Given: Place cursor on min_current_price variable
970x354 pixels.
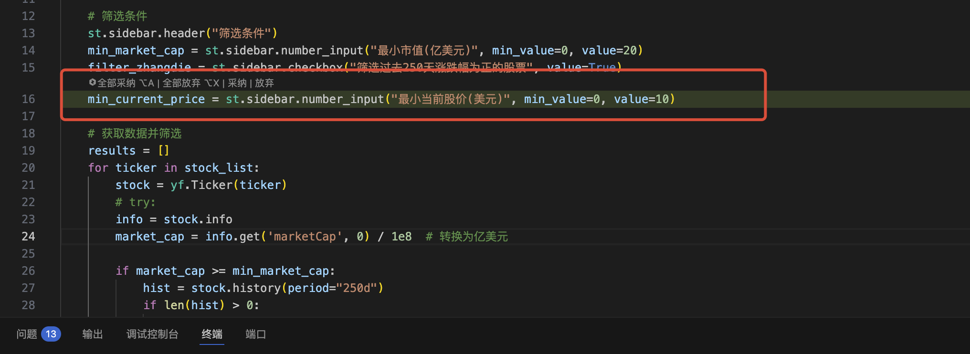Looking at the screenshot, I should tap(146, 99).
